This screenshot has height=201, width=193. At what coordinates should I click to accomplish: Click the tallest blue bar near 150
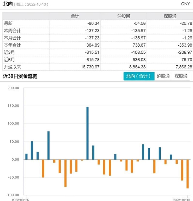pos(87,133)
